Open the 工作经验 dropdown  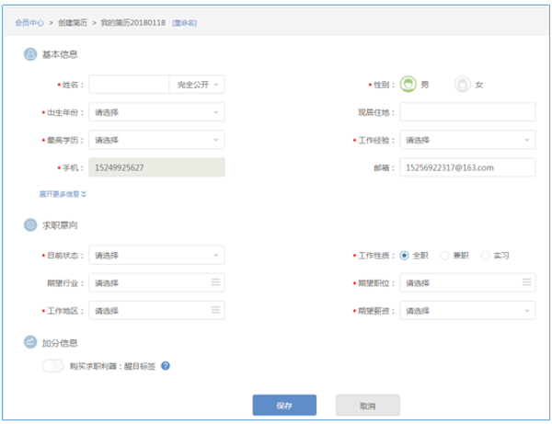tap(467, 140)
